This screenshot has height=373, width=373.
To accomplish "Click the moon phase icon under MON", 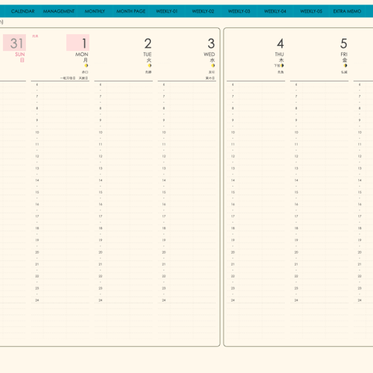I will (x=86, y=65).
